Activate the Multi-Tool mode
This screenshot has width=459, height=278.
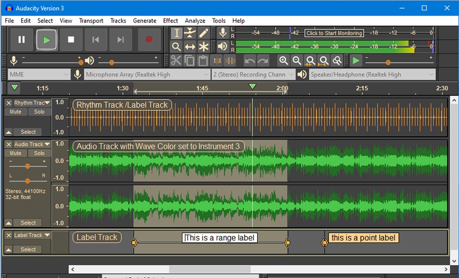(203, 47)
